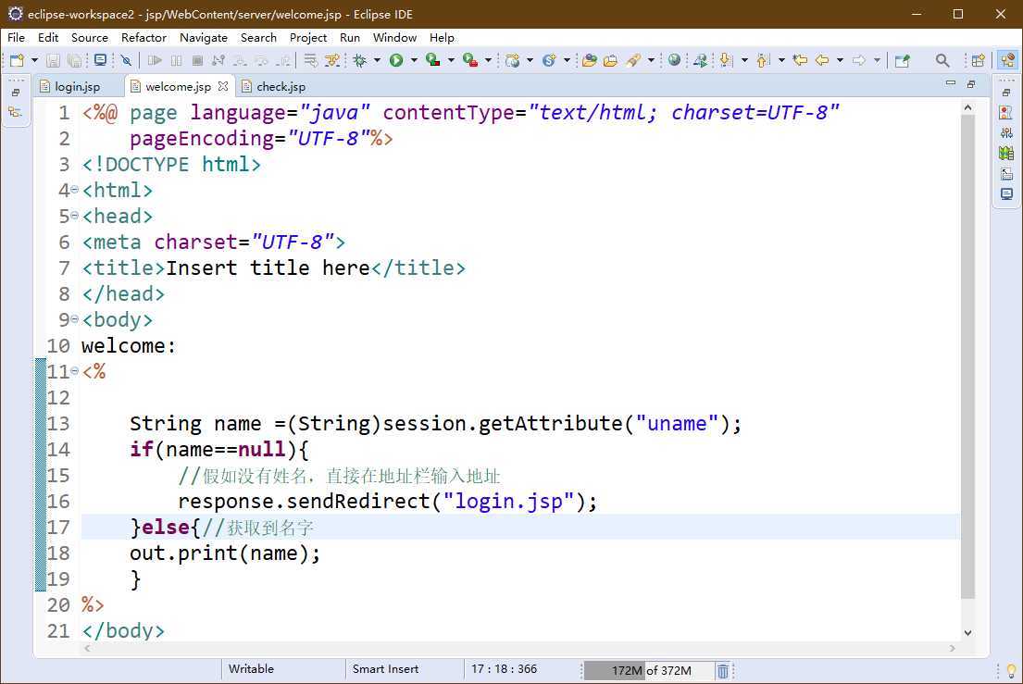Click the green bug Debug icon
The height and width of the screenshot is (684, 1023).
point(359,61)
